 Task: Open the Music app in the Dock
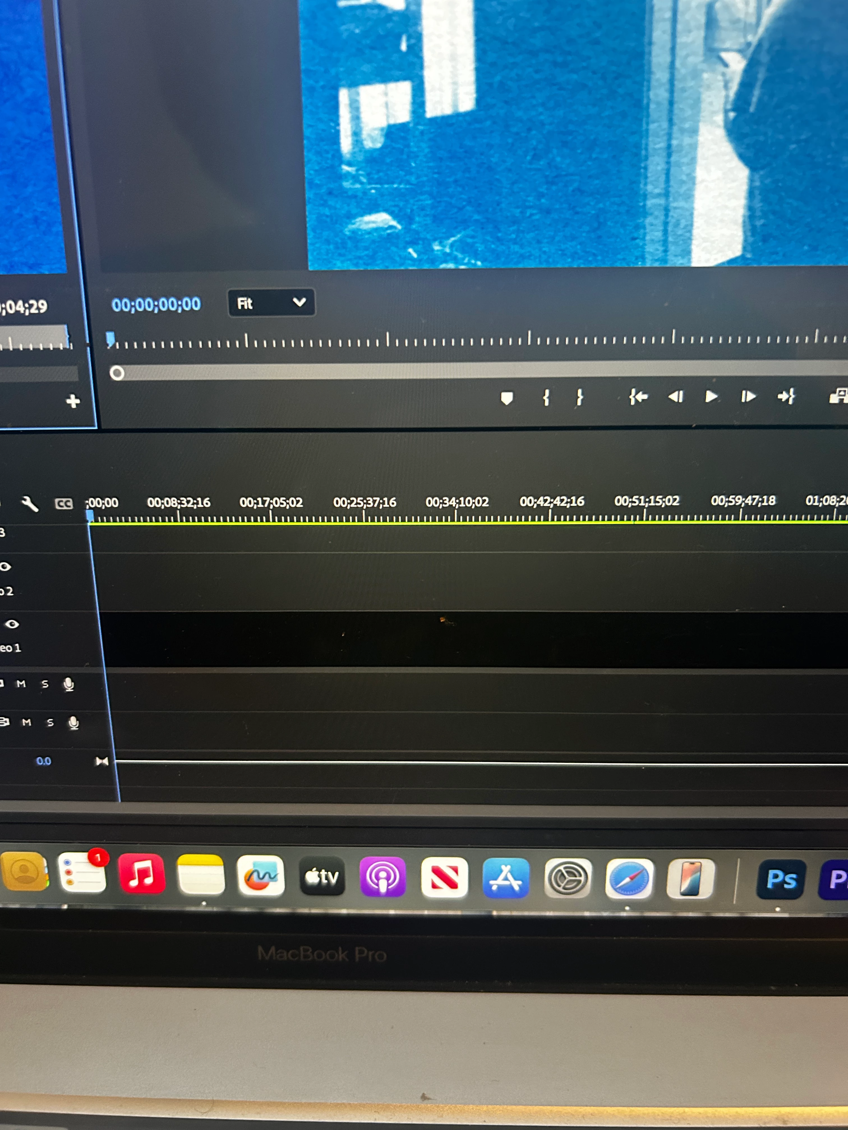click(141, 874)
